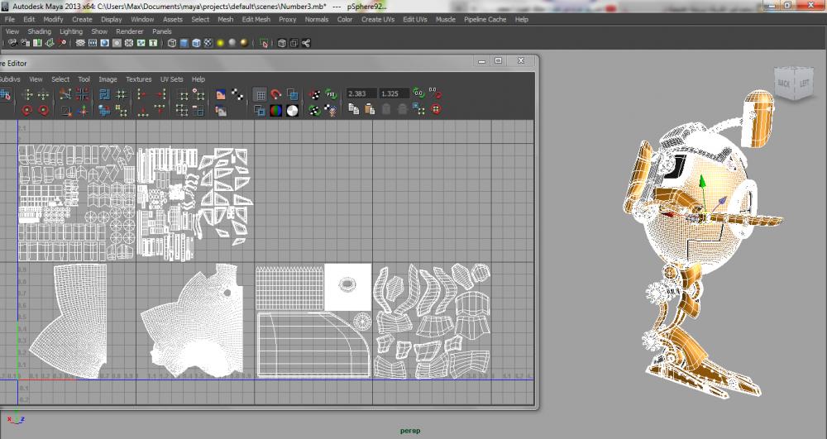Click Paste UVs icon
This screenshot has height=439, width=827.
[370, 110]
